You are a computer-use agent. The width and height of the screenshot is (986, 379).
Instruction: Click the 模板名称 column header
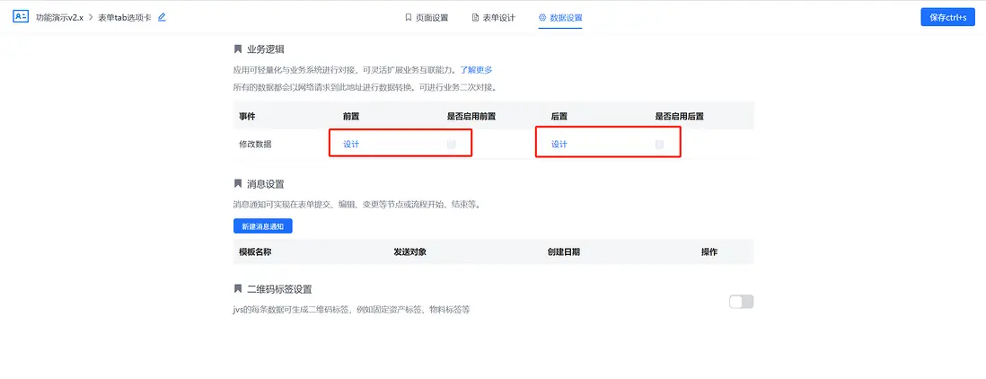pos(255,251)
